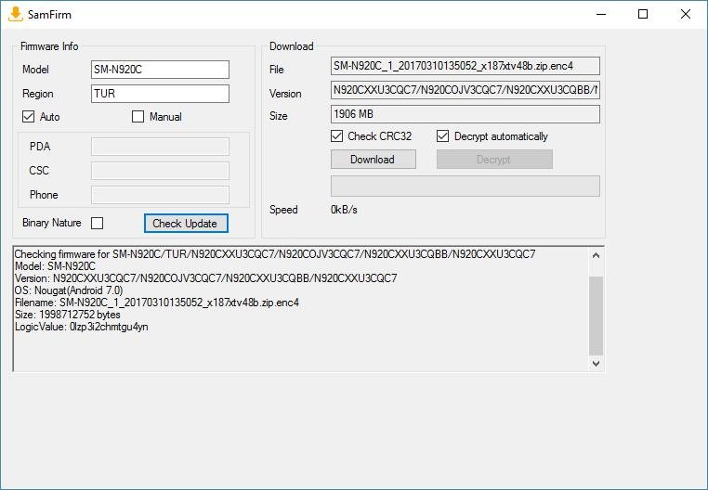
Task: Toggle the Check CRC32 checkbox
Action: click(337, 135)
